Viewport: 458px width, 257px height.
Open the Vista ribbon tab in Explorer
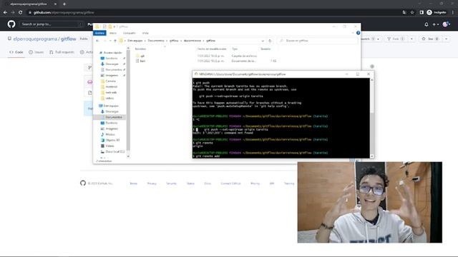coord(145,34)
